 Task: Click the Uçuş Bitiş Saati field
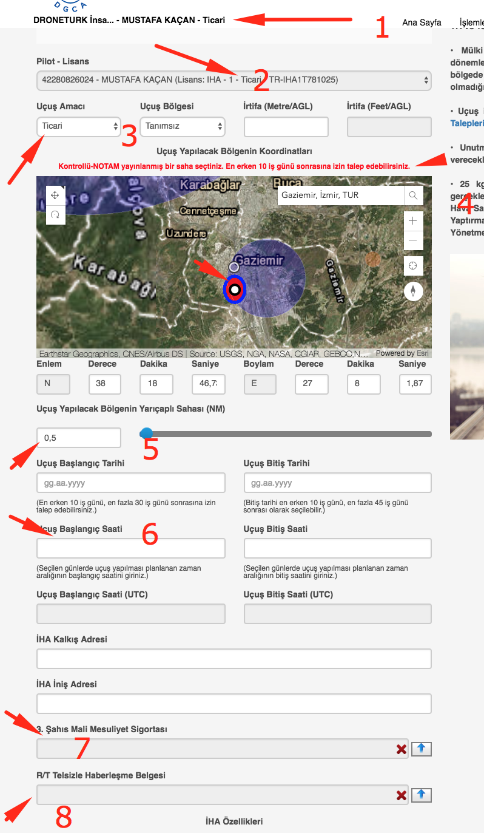[338, 548]
